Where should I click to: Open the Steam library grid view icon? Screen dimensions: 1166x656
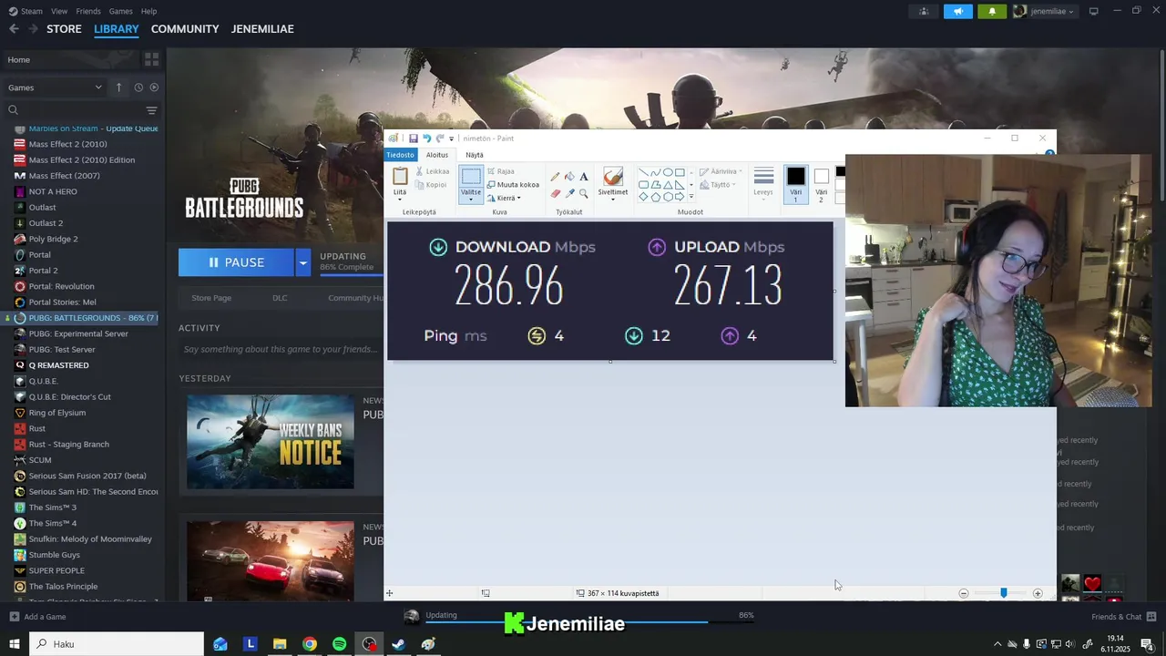[151, 59]
